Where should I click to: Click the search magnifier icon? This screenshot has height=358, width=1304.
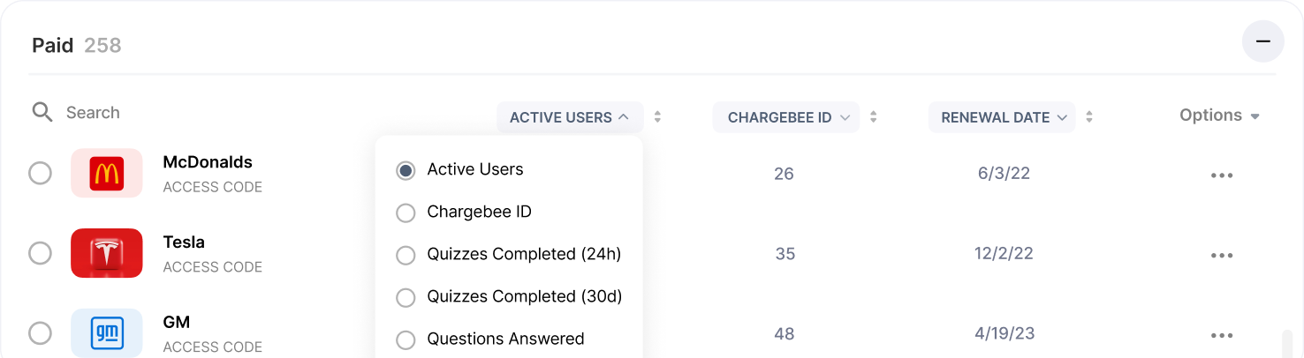click(42, 112)
